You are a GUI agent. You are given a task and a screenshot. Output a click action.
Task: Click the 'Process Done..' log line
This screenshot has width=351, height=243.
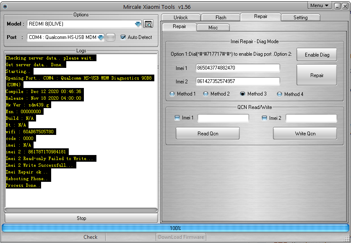(x=23, y=185)
